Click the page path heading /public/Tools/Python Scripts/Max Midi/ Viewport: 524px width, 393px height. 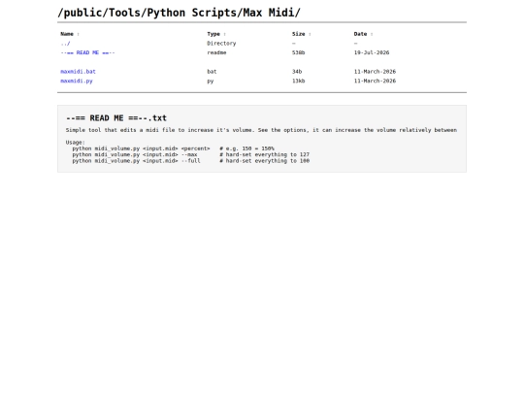click(180, 13)
